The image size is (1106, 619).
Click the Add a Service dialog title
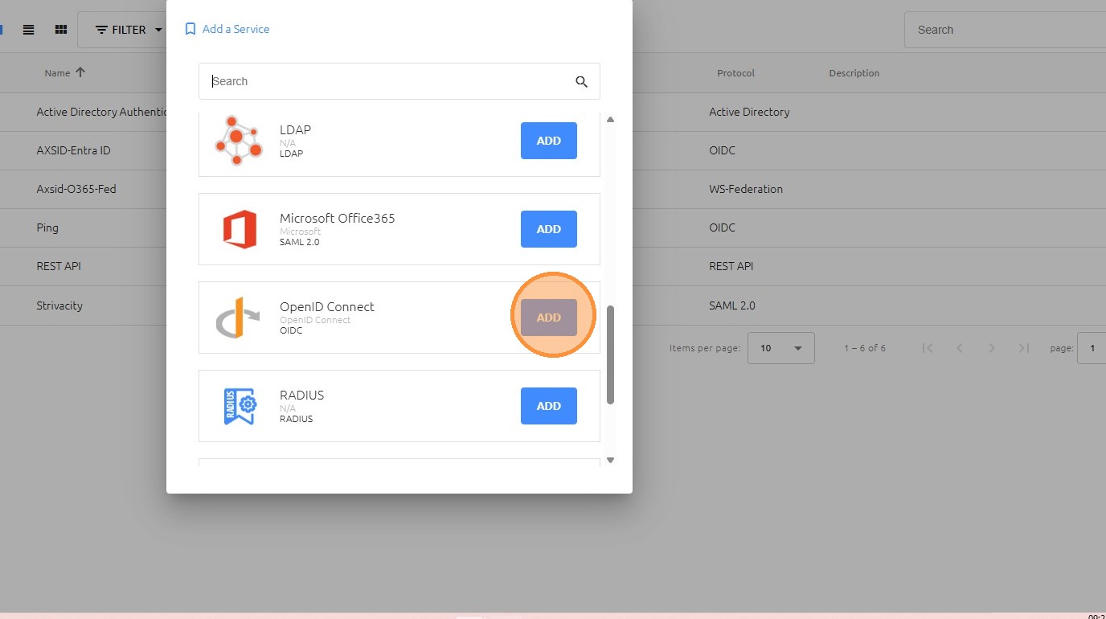[x=236, y=29]
